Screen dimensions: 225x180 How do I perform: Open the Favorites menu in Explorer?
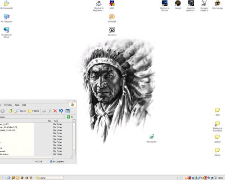click(x=8, y=105)
